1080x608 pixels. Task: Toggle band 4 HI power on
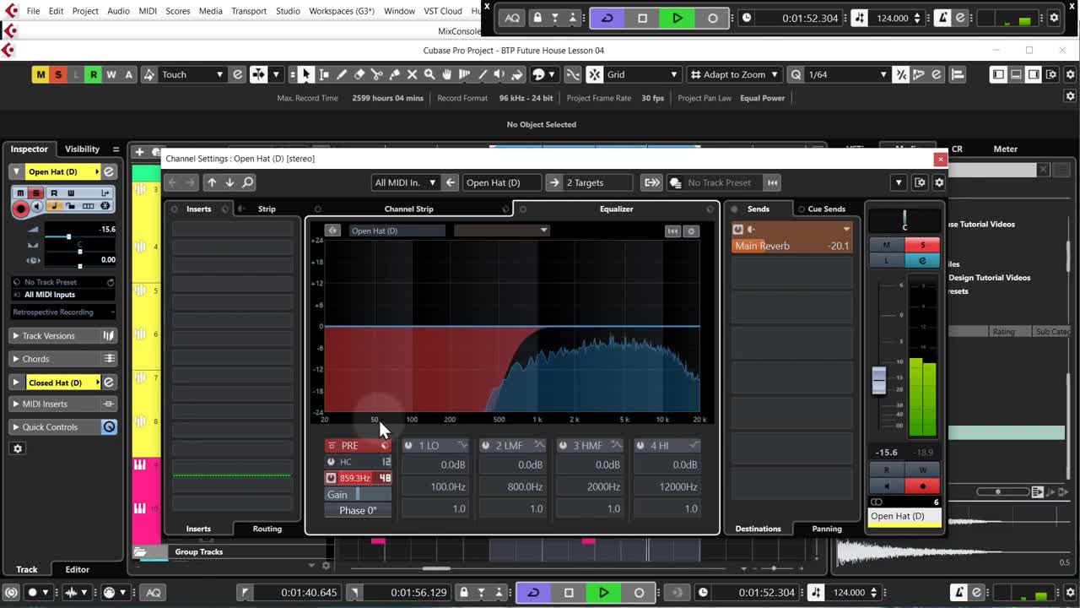pos(641,446)
